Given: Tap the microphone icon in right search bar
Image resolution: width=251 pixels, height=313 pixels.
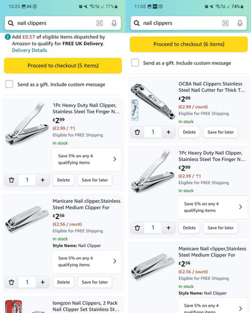Looking at the screenshot, I should coord(240,23).
